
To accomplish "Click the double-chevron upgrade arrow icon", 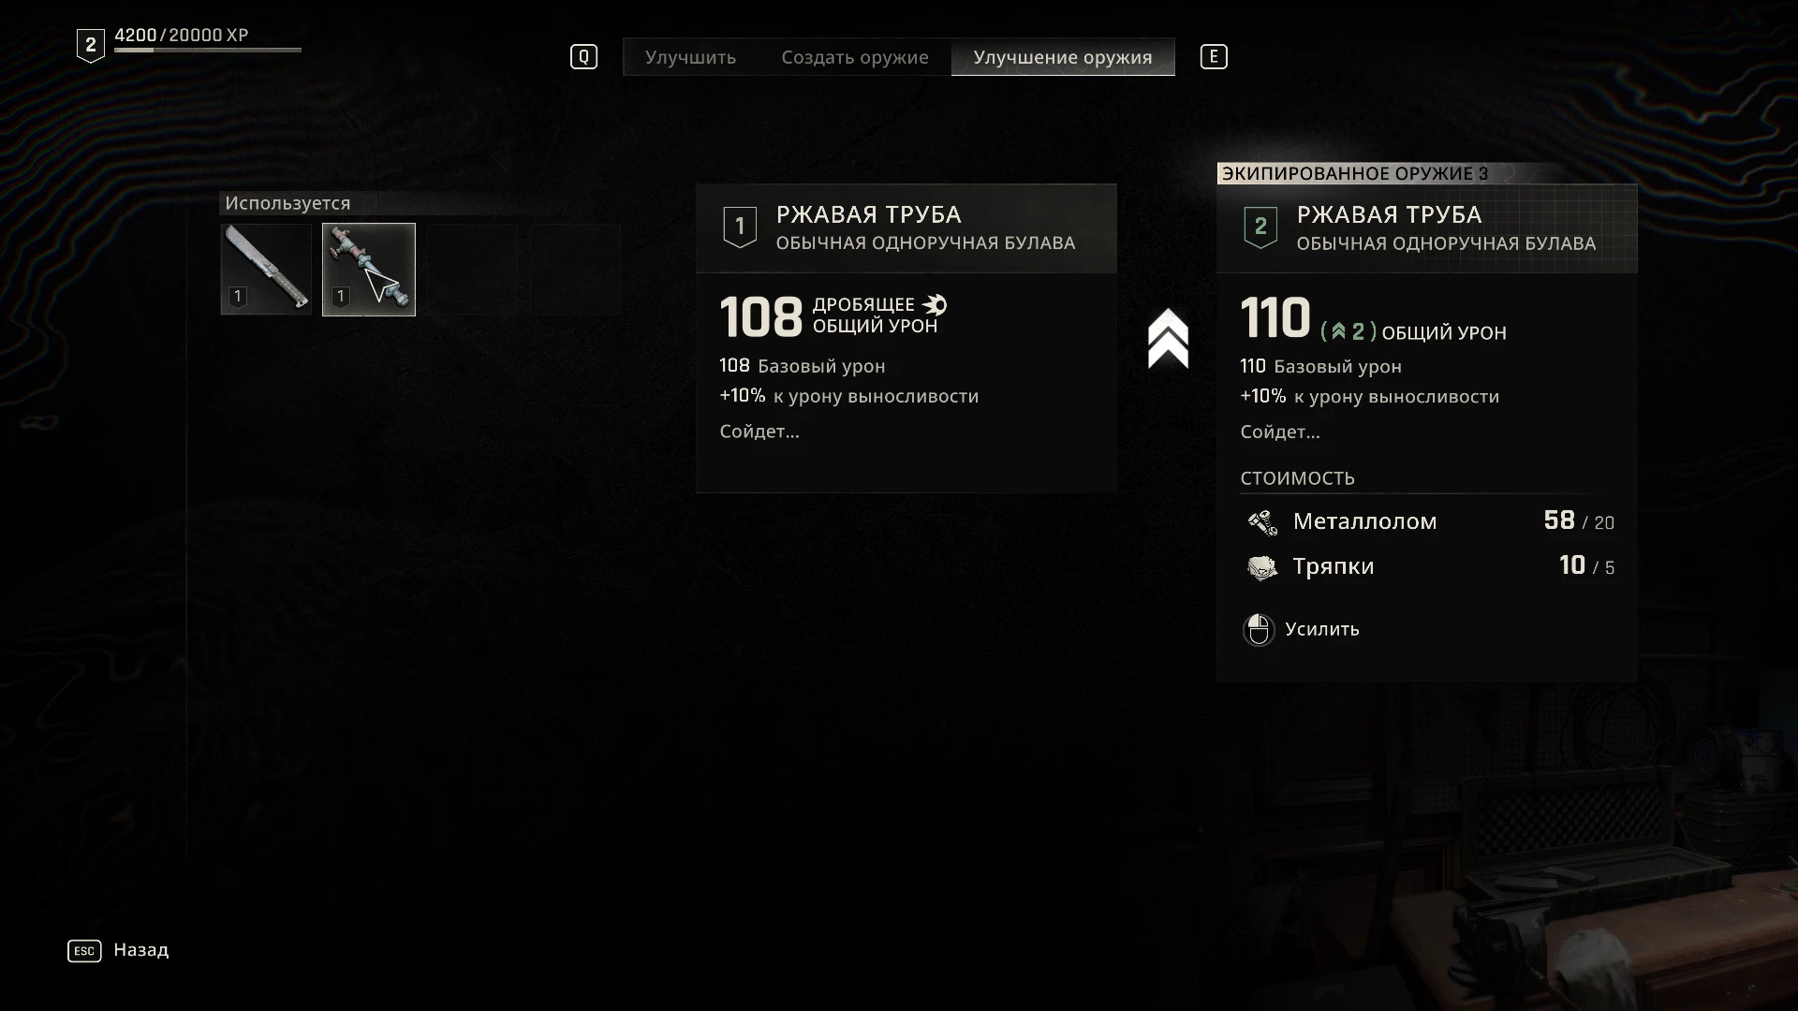I will click(x=1168, y=338).
